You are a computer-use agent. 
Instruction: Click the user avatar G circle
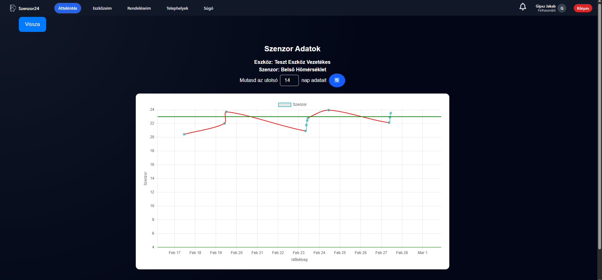[x=562, y=8]
